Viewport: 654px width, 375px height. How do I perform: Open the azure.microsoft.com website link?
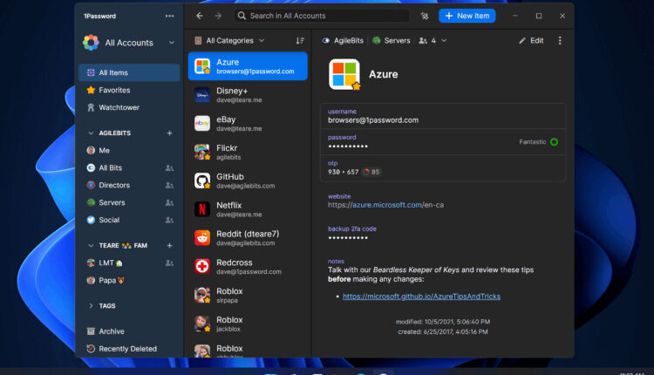(x=385, y=205)
